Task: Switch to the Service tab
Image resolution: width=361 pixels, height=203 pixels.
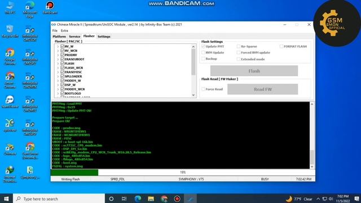Action: tap(74, 36)
